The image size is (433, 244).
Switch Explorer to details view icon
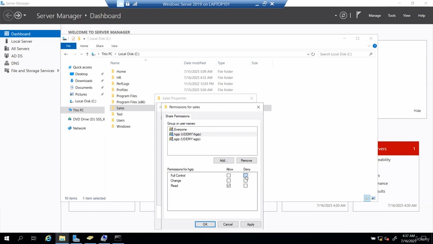pos(367,198)
